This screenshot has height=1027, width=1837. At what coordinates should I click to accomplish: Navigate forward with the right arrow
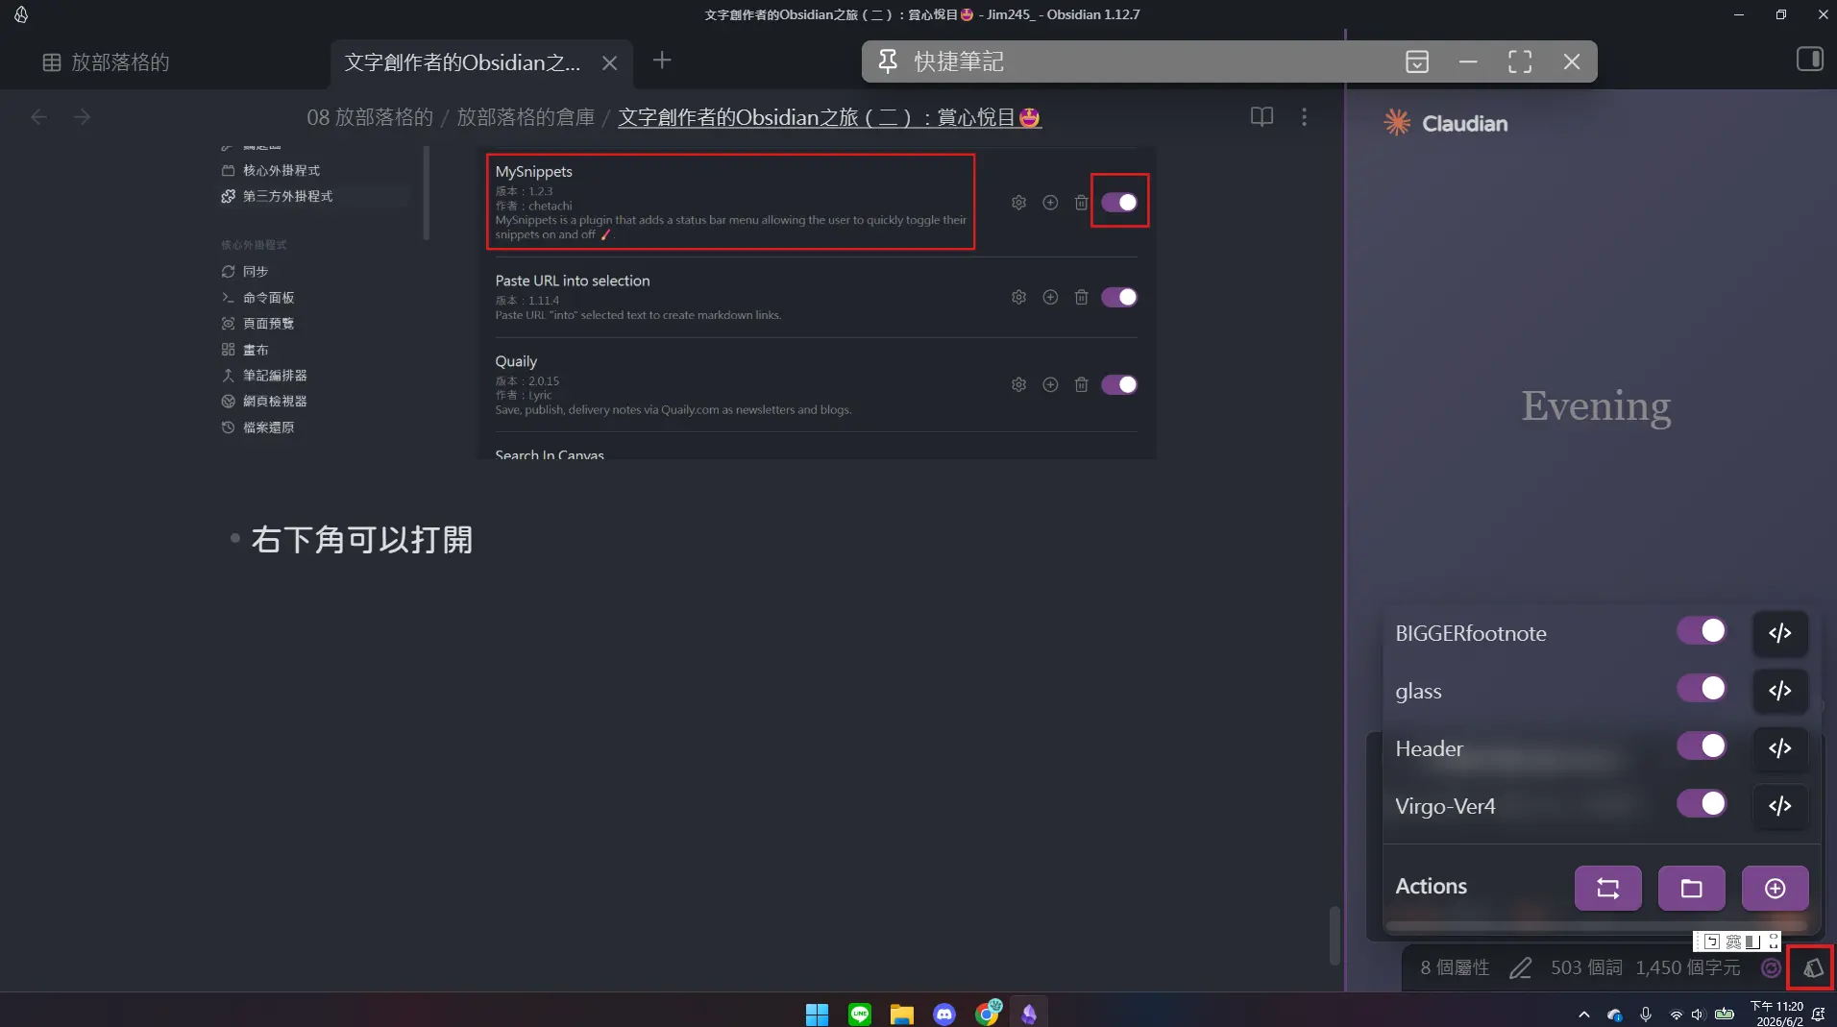pyautogui.click(x=82, y=117)
